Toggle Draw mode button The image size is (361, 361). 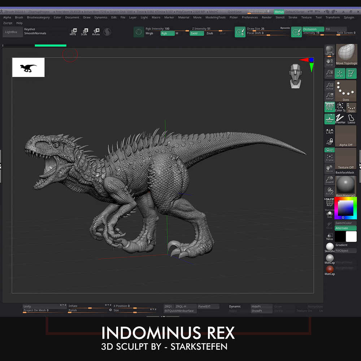point(340,73)
